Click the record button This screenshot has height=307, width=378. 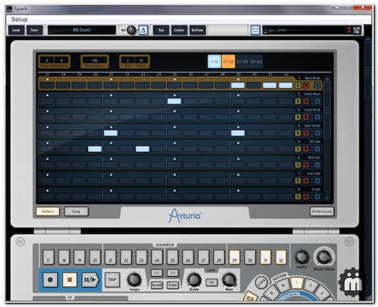pyautogui.click(x=50, y=279)
